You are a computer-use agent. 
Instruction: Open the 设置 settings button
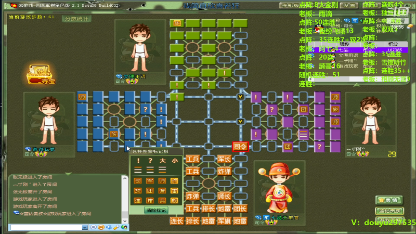tap(349, 5)
